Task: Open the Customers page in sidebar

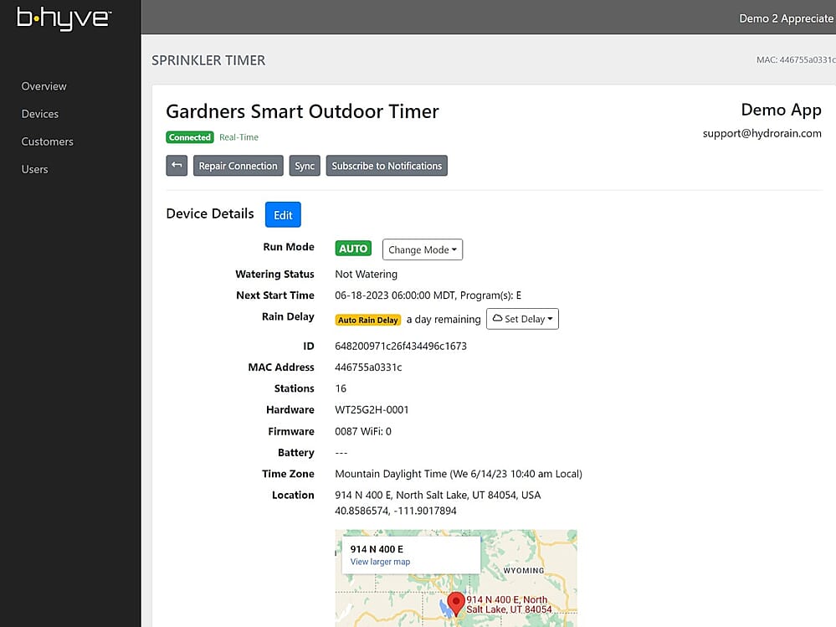Action: point(48,141)
